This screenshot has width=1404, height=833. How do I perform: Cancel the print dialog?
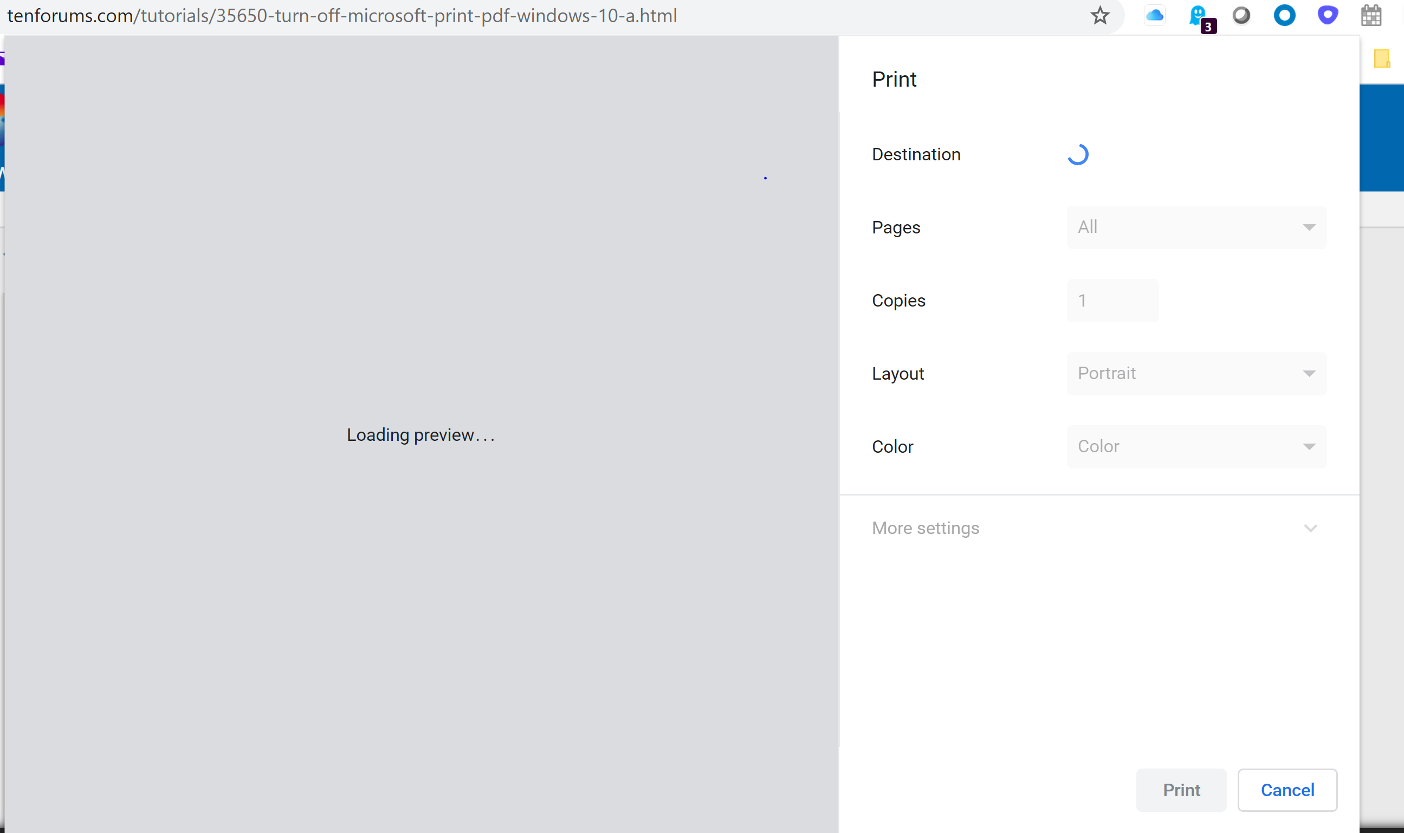pos(1287,790)
